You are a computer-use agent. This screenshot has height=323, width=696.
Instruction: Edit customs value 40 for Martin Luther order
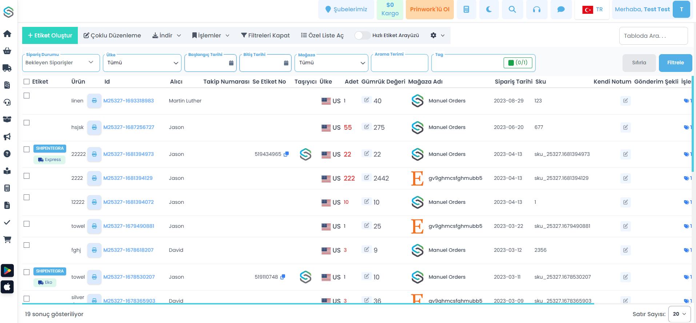(367, 100)
